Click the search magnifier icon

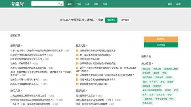[x=61, y=4]
